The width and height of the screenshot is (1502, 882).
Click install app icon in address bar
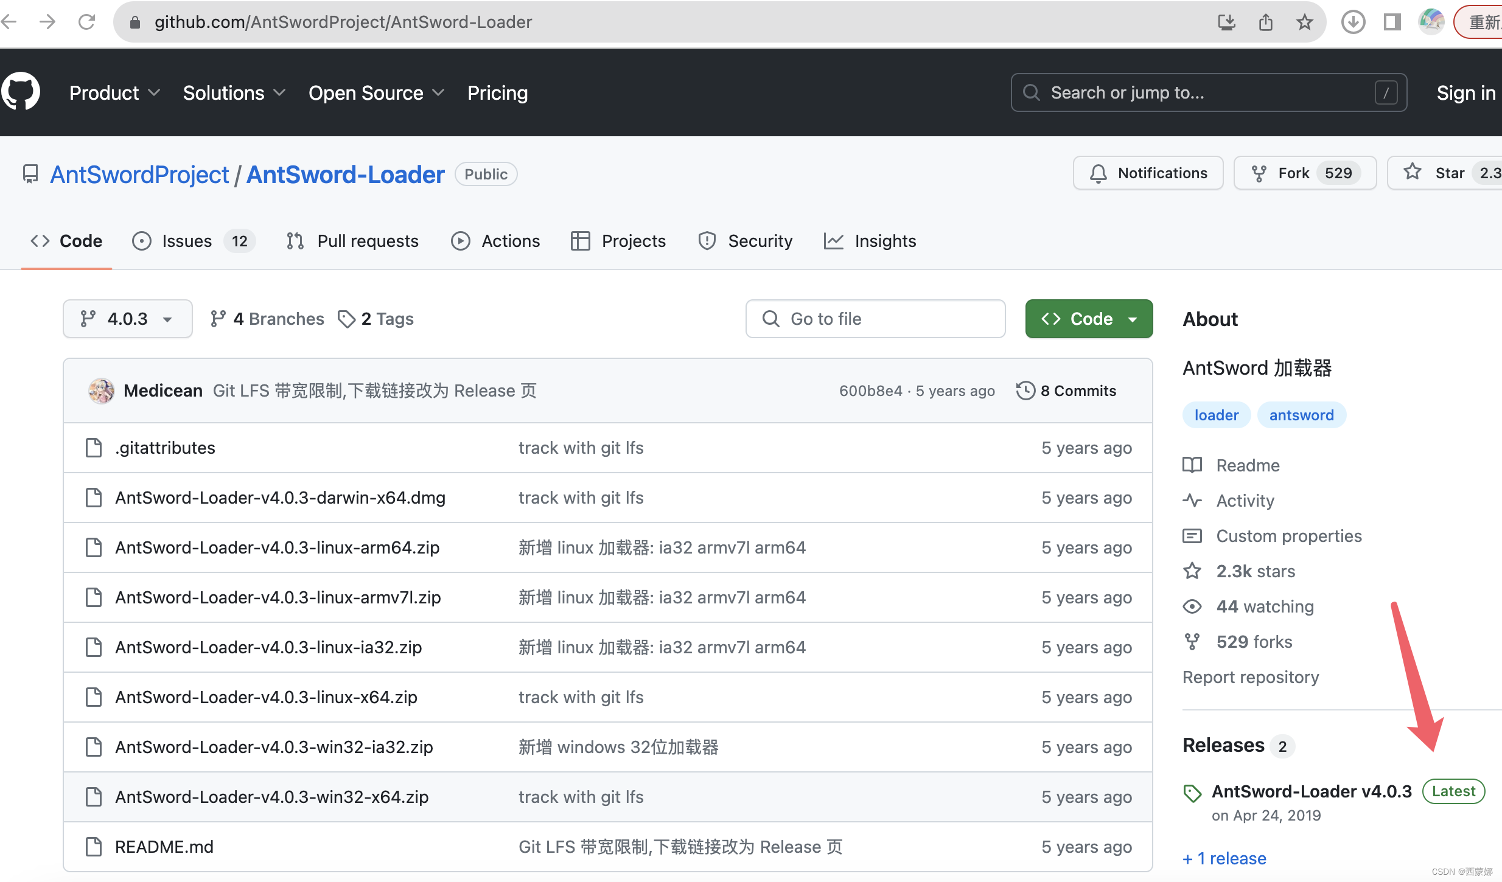[1227, 23]
